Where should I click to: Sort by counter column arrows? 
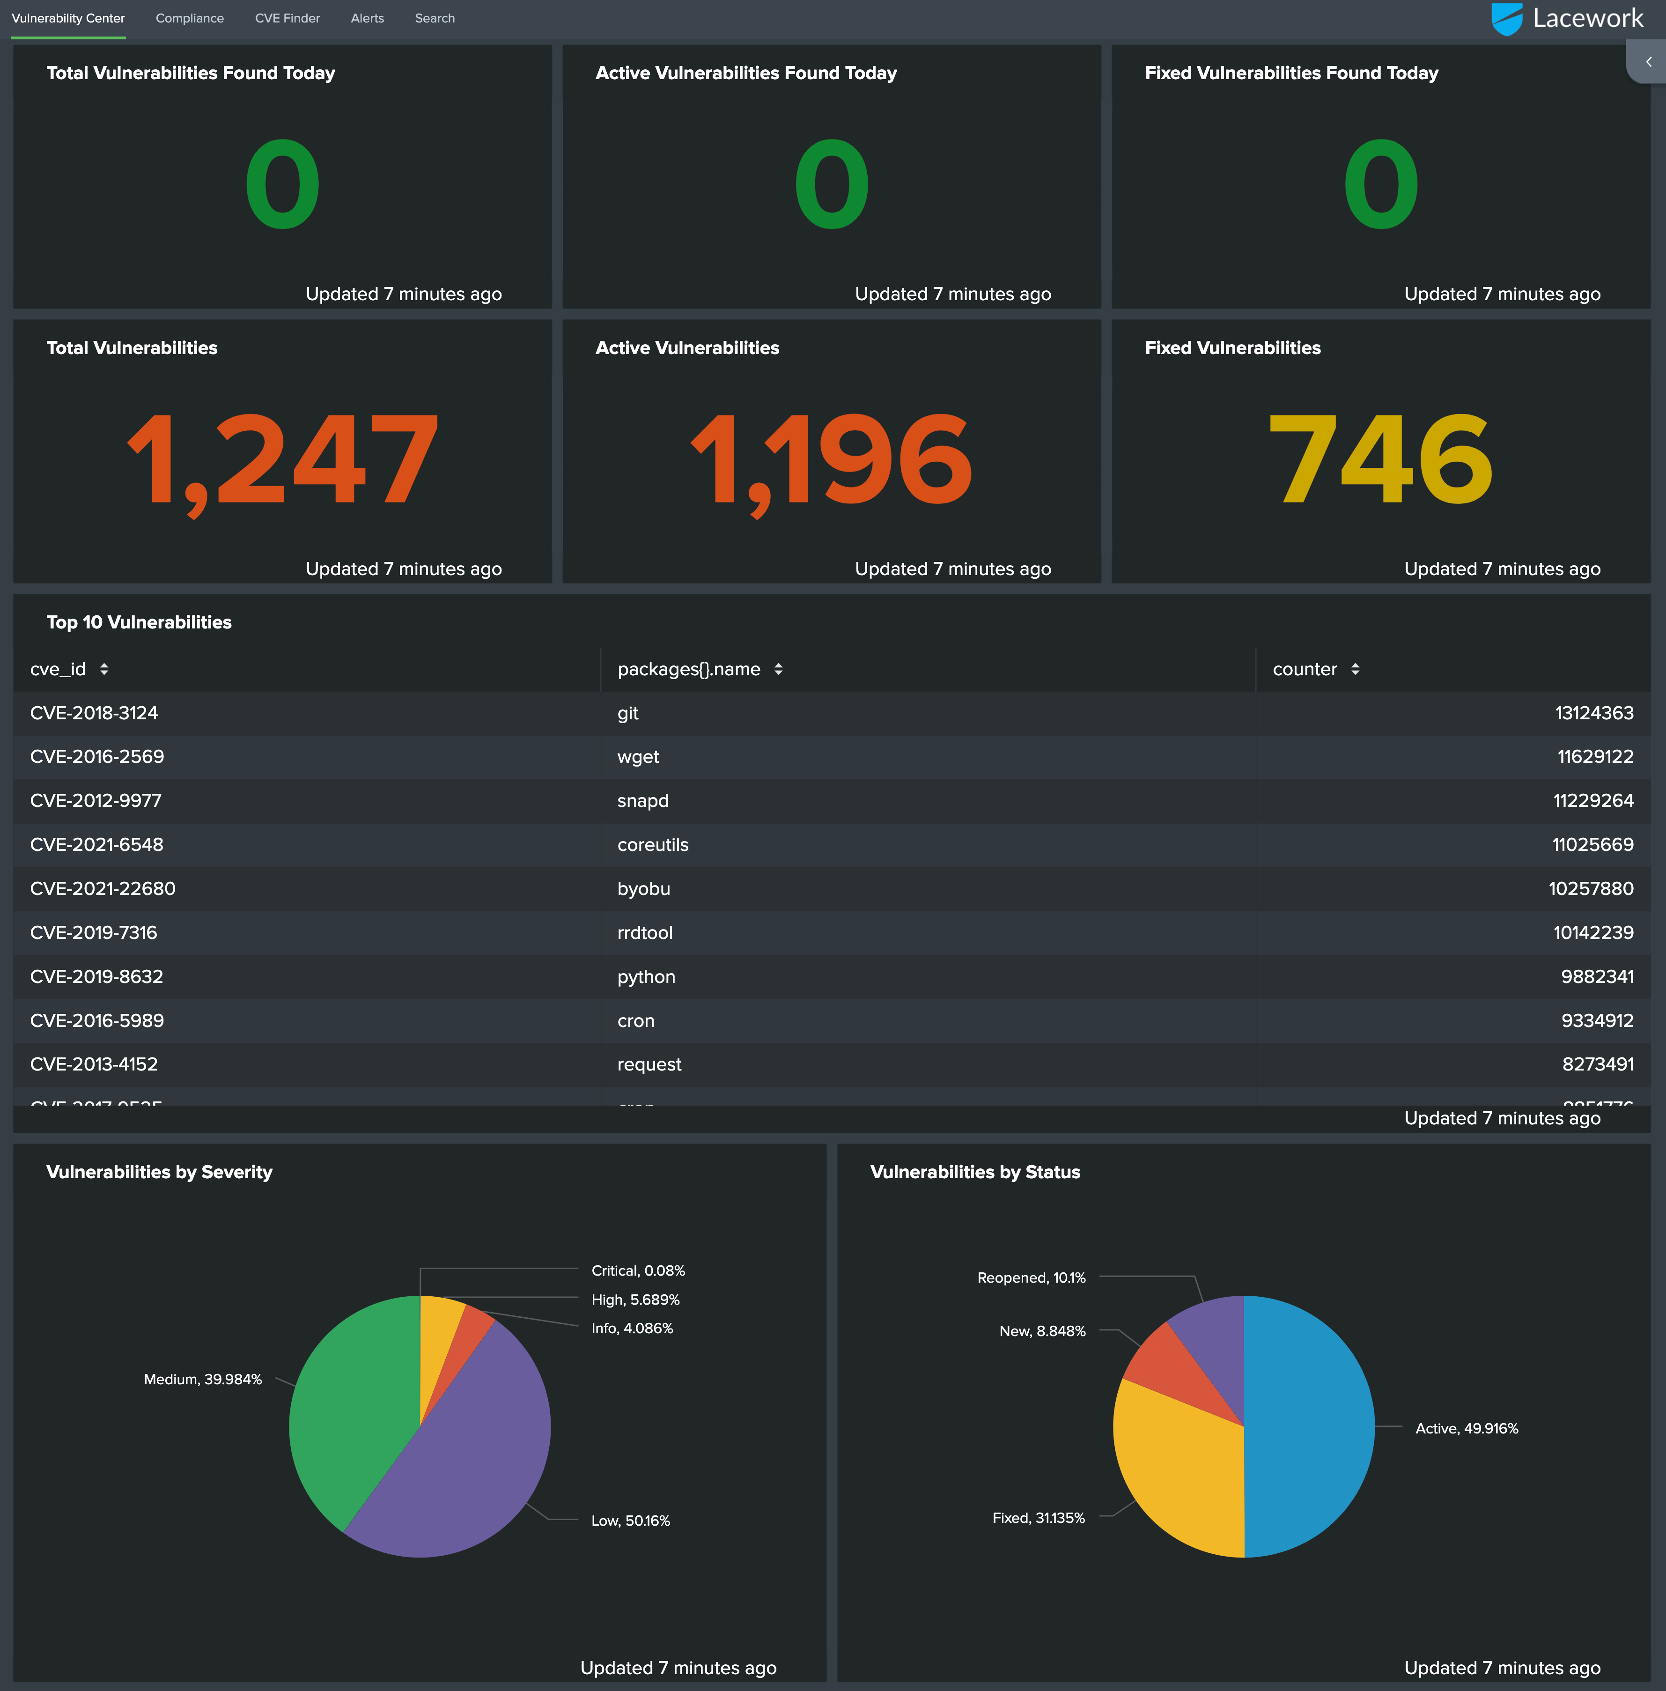click(x=1355, y=670)
